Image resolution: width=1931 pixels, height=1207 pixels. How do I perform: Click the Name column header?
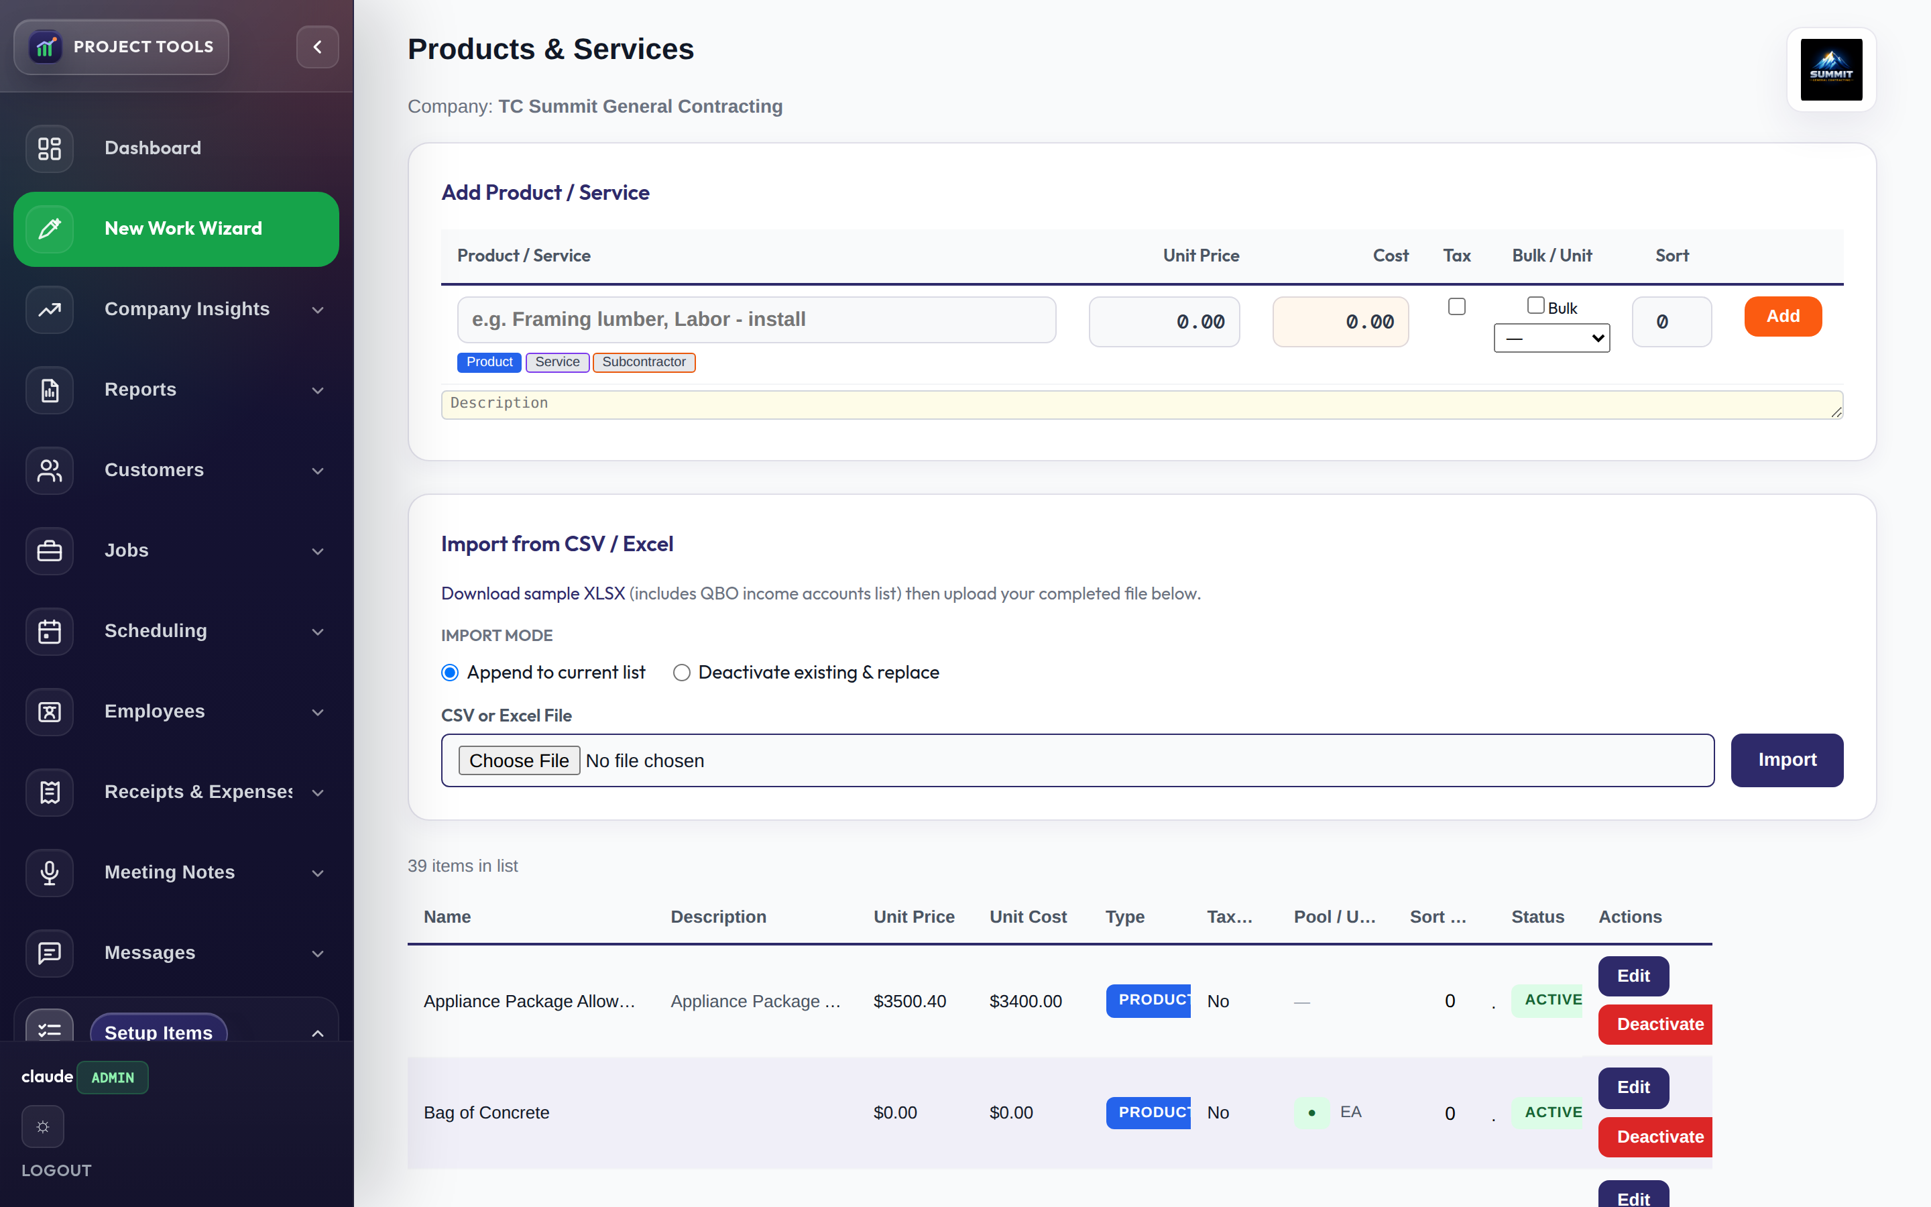[x=447, y=917]
